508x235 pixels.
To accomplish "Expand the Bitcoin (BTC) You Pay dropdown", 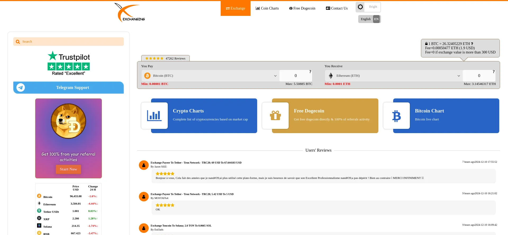I will pyautogui.click(x=210, y=76).
